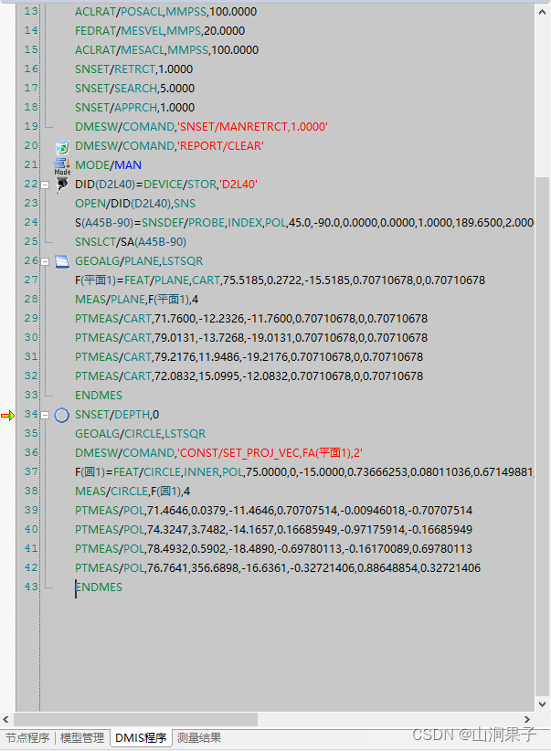Screen dimensions: 551x751
Task: Click the horizontal scrollbar left arrow
Action: [5, 719]
